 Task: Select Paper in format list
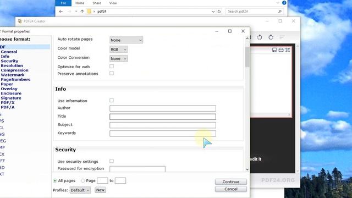pyautogui.click(x=7, y=84)
